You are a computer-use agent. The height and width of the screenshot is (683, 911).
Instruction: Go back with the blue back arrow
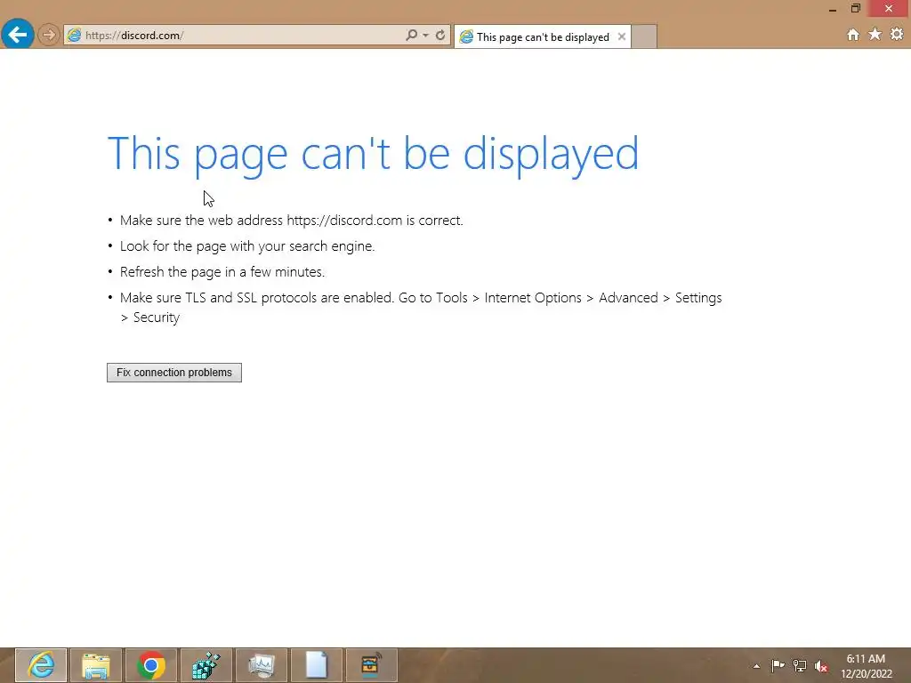click(x=18, y=35)
